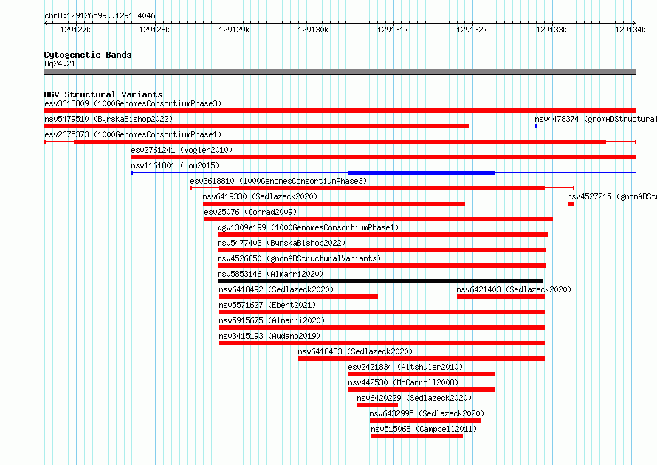The image size is (657, 465).
Task: Click nsv4526850 gnomADStructuralVariants label
Action: click(x=299, y=258)
